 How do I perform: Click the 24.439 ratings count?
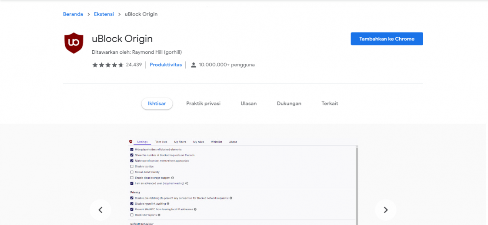pos(134,65)
